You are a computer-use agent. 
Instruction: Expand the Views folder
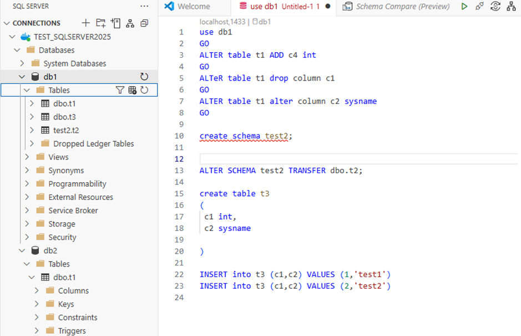point(27,157)
